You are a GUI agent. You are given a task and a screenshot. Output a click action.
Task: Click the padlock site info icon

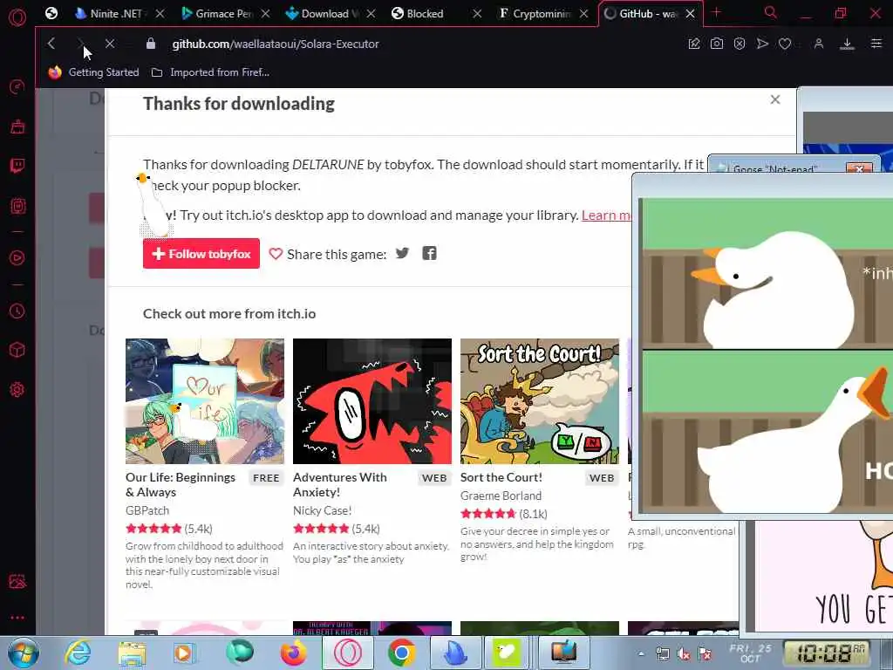150,44
